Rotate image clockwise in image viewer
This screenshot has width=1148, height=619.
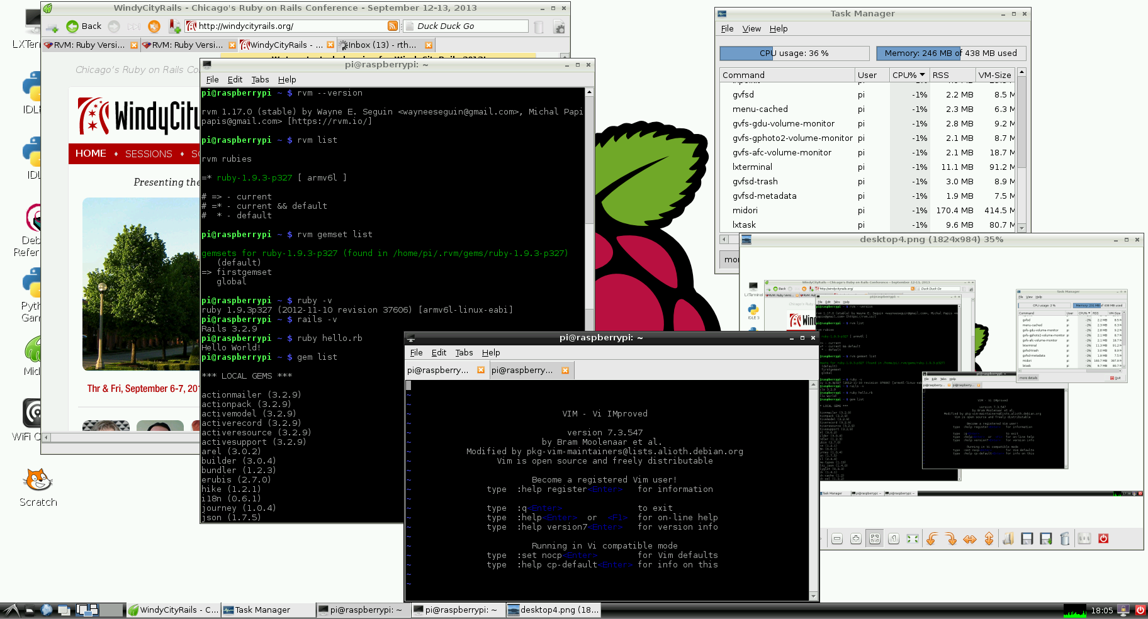(951, 538)
